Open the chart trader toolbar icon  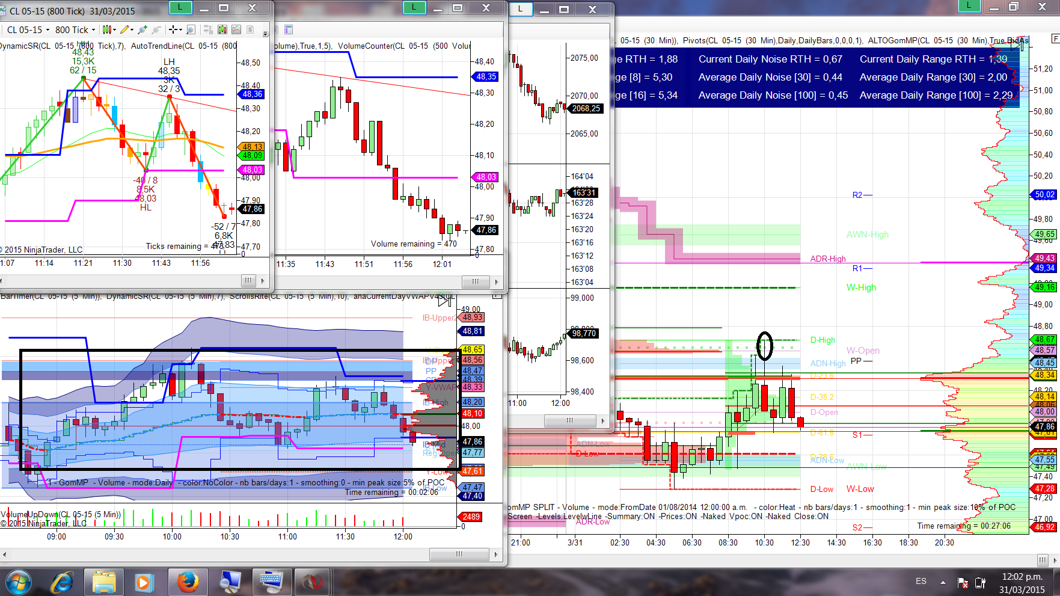point(209,29)
